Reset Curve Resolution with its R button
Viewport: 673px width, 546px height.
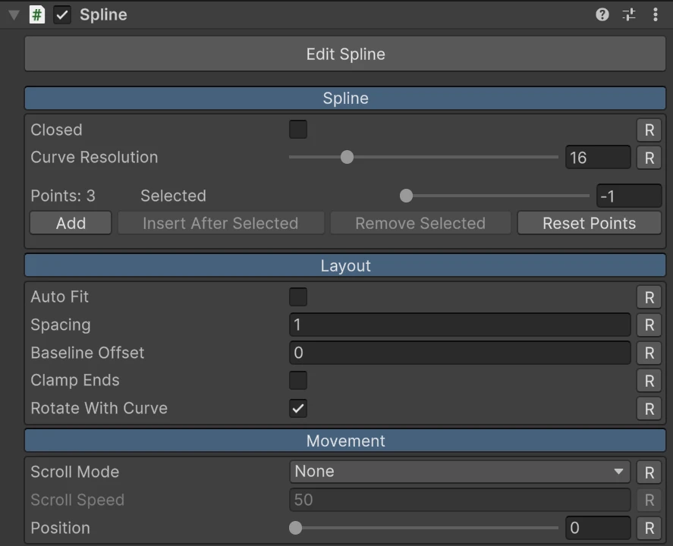point(649,158)
